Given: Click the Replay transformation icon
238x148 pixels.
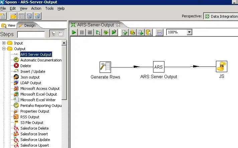Looking at the screenshot, I should [114, 32].
